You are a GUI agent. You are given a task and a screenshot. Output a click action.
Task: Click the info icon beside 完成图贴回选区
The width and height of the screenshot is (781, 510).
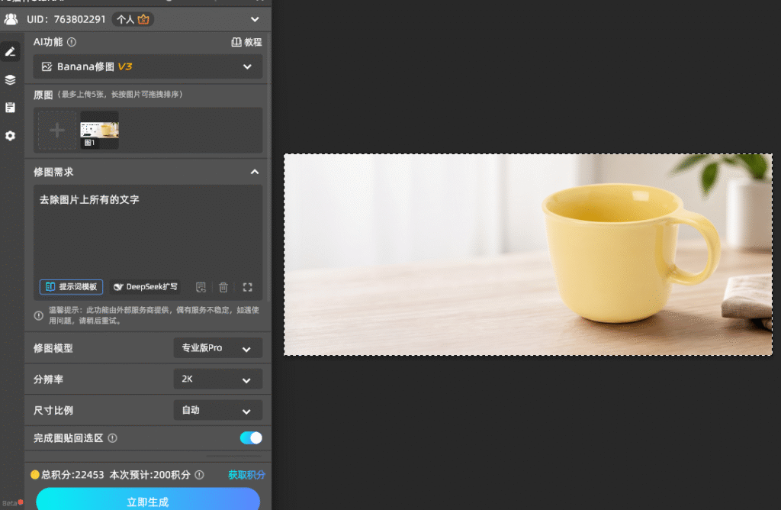tap(113, 438)
